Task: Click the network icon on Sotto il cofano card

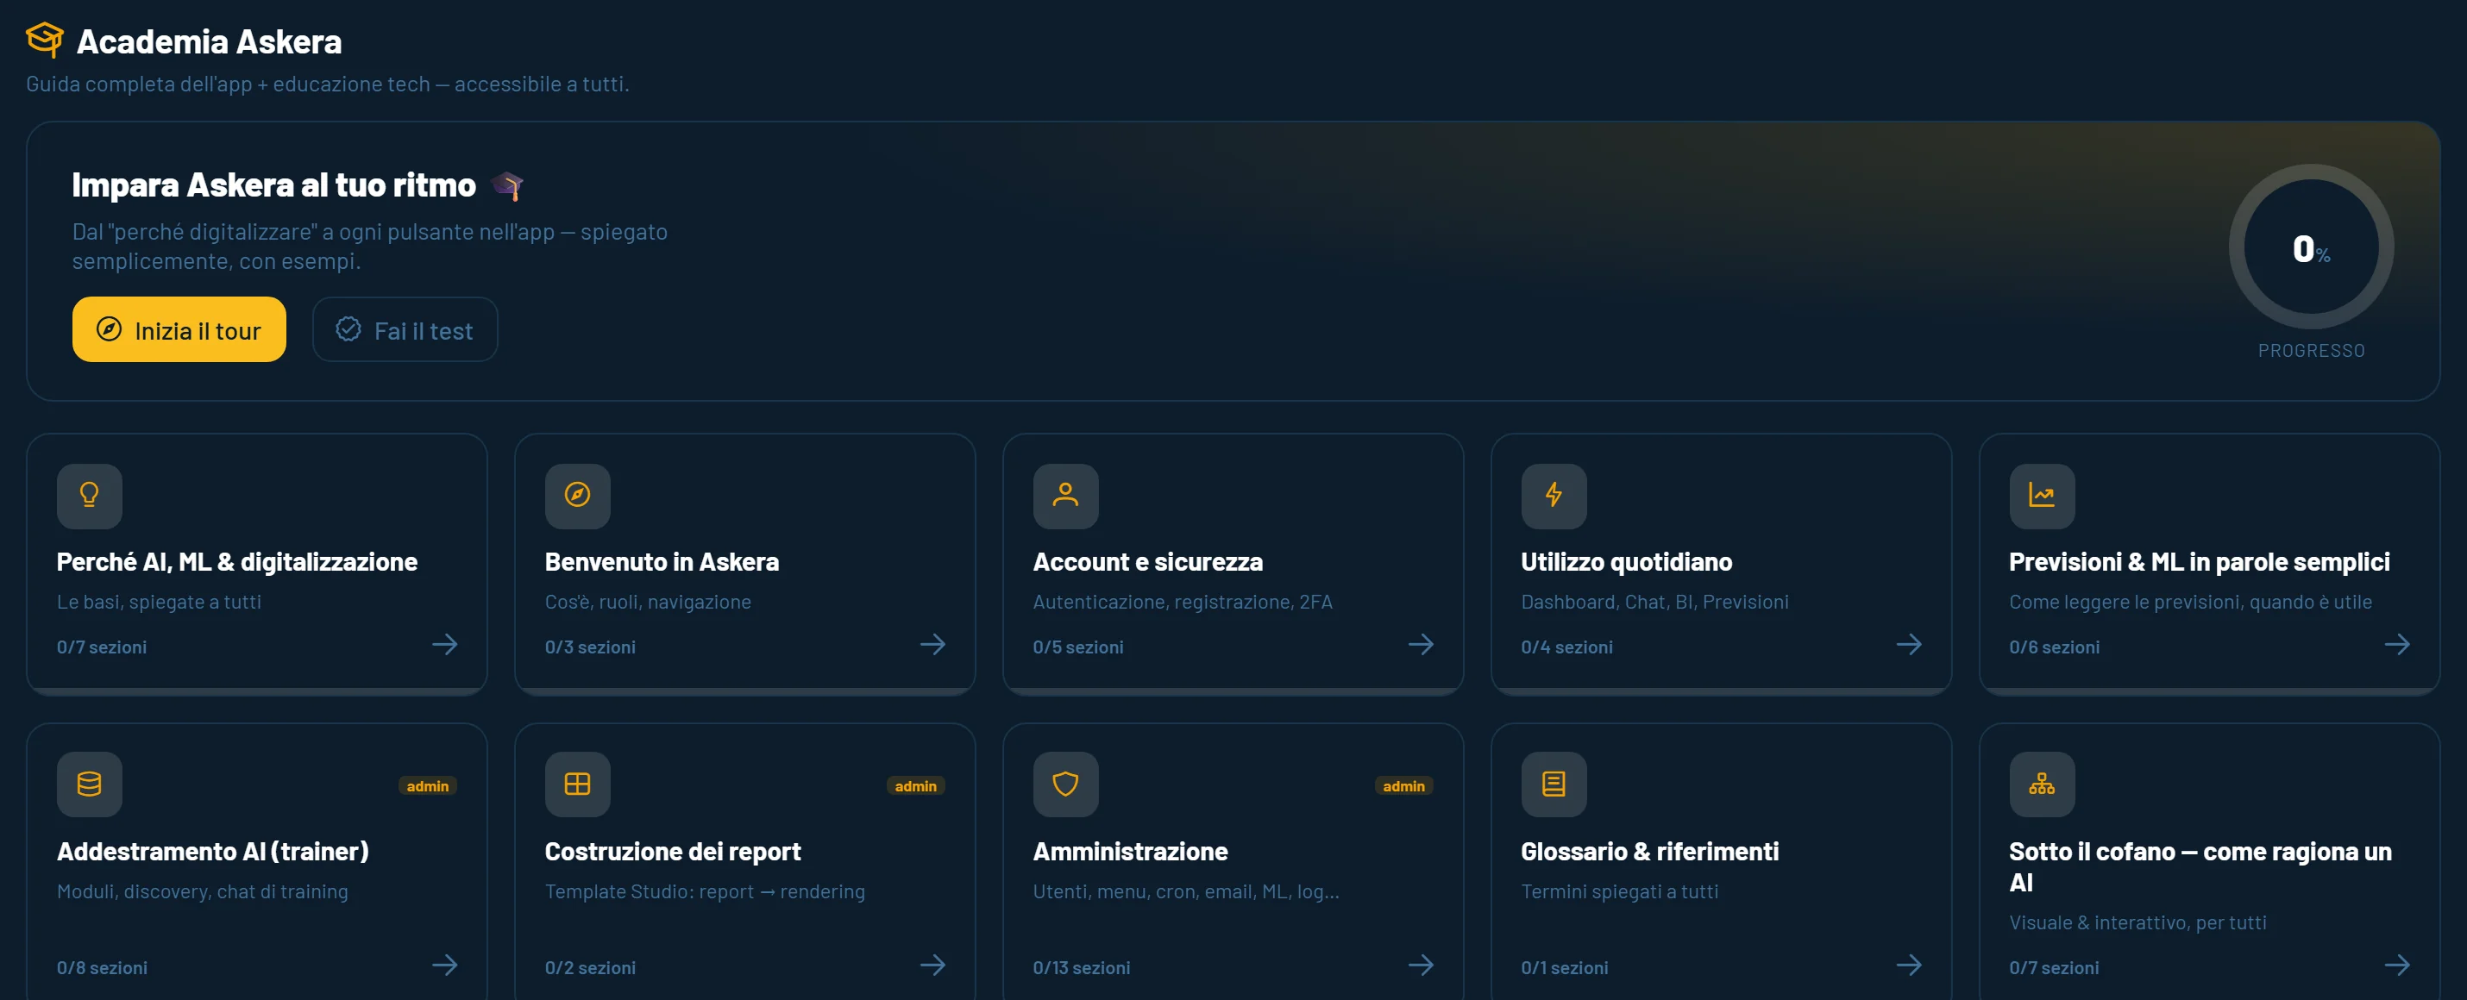Action: (2042, 784)
